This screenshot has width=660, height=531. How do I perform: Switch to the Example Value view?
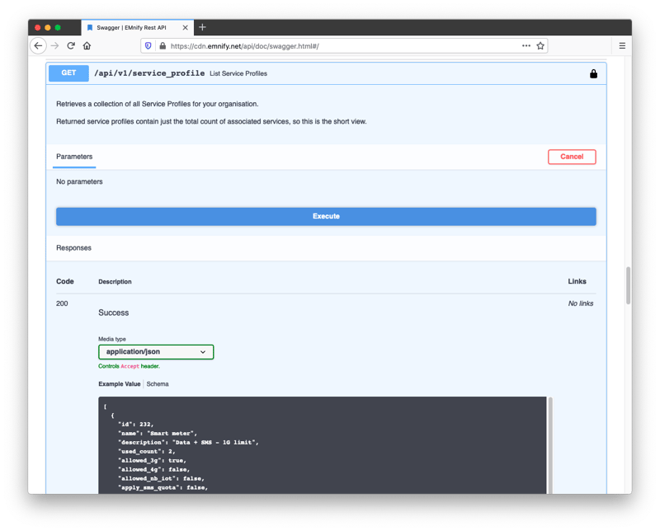[x=120, y=384]
